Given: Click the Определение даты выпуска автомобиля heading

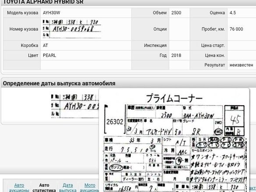Looking at the screenshot, I should coord(59,83).
